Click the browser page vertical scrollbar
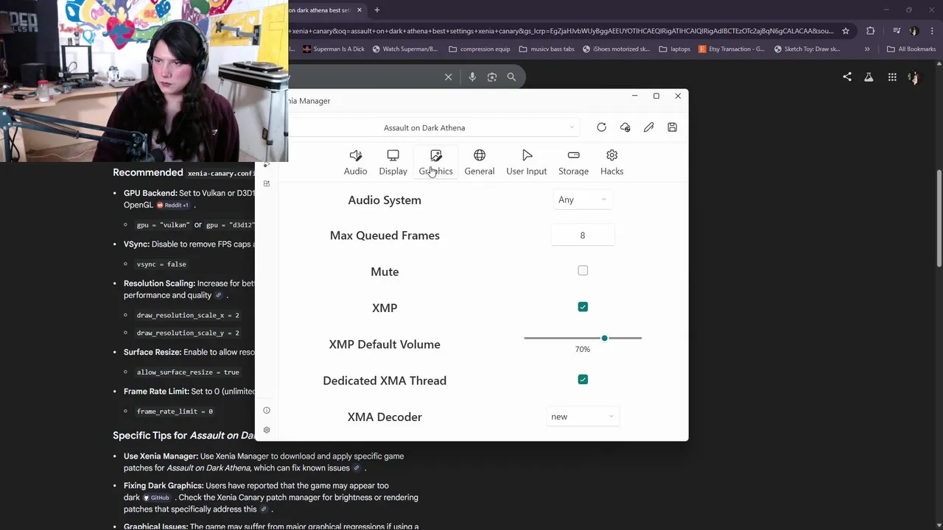Image resolution: width=943 pixels, height=530 pixels. pyautogui.click(x=939, y=219)
